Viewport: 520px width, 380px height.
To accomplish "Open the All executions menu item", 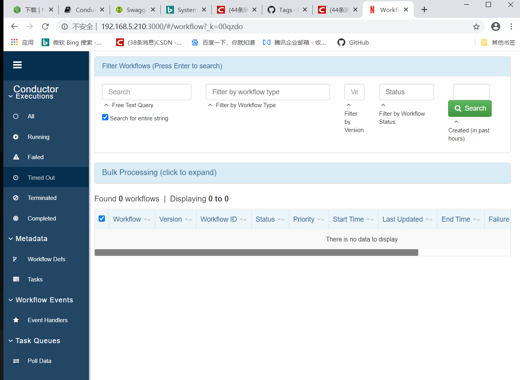I will 16,116.
